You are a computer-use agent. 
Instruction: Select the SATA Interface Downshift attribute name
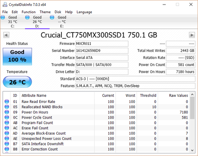(x=42, y=144)
